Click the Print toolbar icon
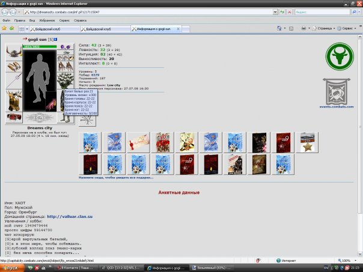The image size is (363, 272). click(x=304, y=28)
